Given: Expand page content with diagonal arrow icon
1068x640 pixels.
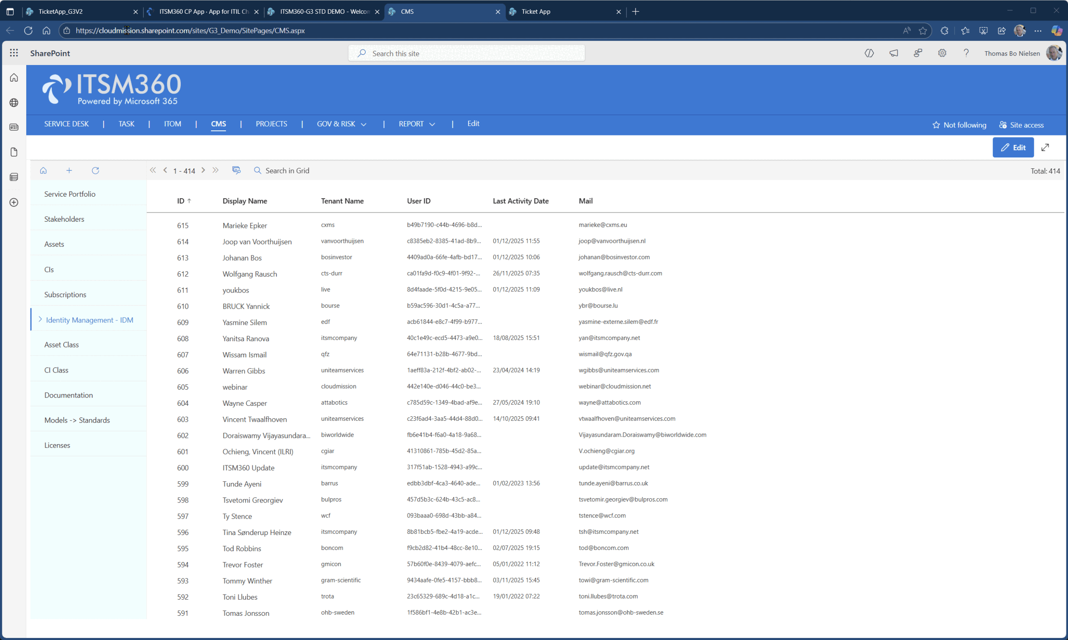Looking at the screenshot, I should (x=1045, y=147).
